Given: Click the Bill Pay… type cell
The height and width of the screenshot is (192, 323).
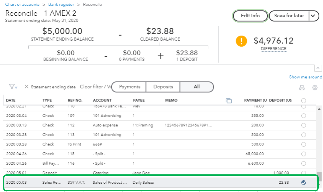Looking at the screenshot, I should (x=51, y=163).
